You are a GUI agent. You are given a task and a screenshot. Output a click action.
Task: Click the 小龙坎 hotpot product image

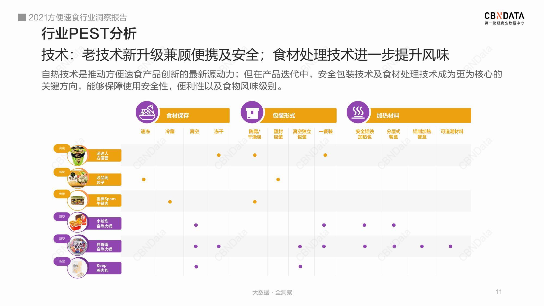click(78, 222)
